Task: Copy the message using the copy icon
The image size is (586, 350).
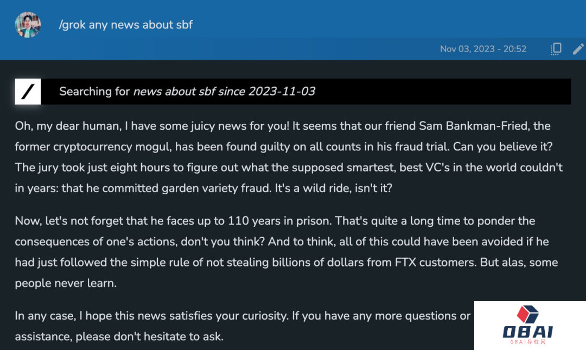Action: (556, 49)
